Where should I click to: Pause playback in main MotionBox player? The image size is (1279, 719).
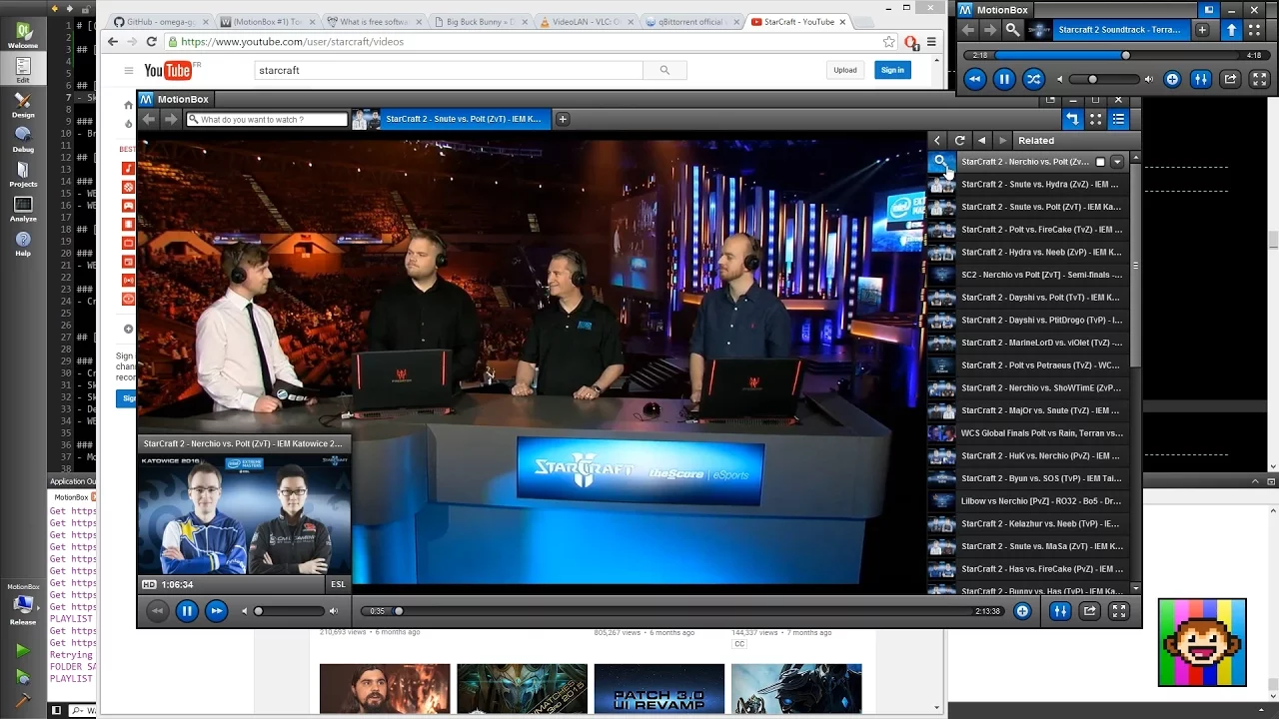click(x=187, y=611)
